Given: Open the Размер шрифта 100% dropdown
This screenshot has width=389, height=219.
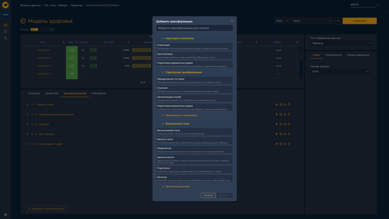Looking at the screenshot, I should (x=340, y=72).
